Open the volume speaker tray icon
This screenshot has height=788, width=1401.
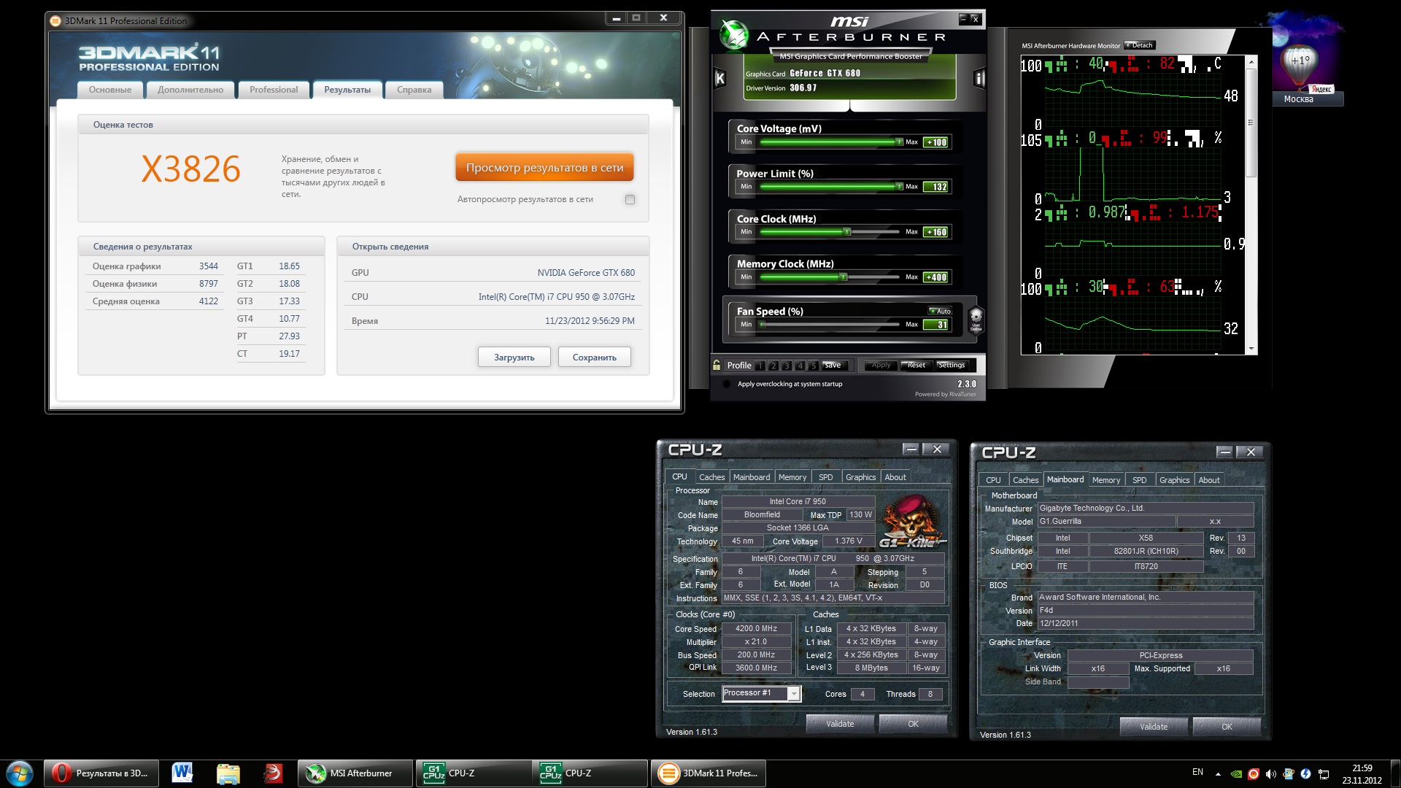(x=1271, y=773)
